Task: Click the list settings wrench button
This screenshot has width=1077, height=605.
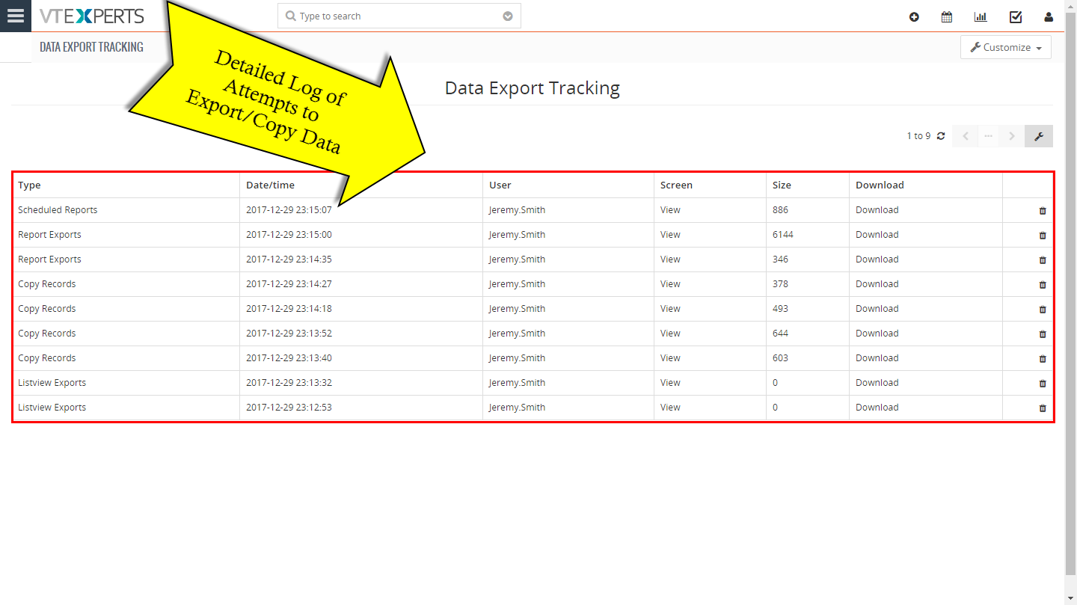Action: tap(1039, 136)
